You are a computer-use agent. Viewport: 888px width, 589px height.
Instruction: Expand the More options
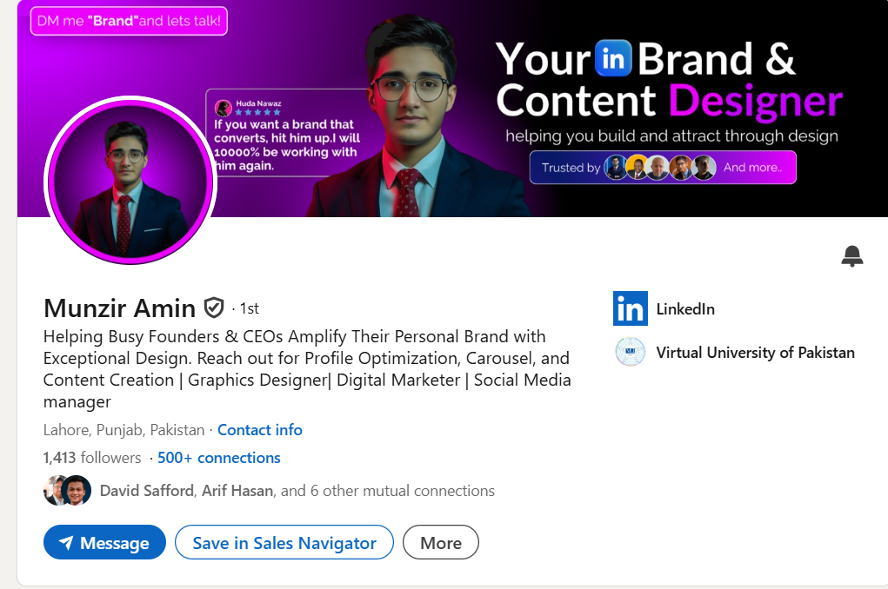[x=440, y=542]
